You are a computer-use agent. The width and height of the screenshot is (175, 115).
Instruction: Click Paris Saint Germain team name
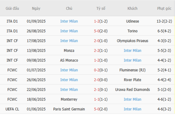click(69, 109)
